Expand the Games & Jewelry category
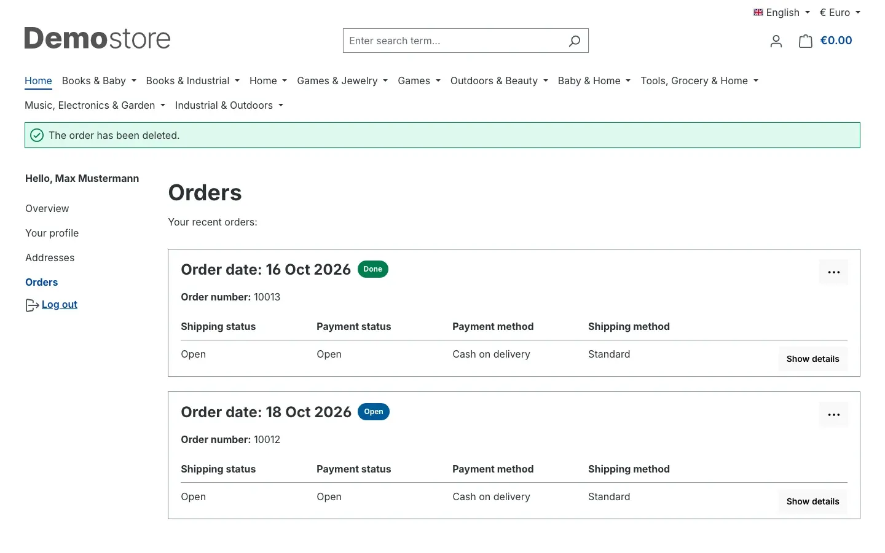885x553 pixels. coord(342,80)
